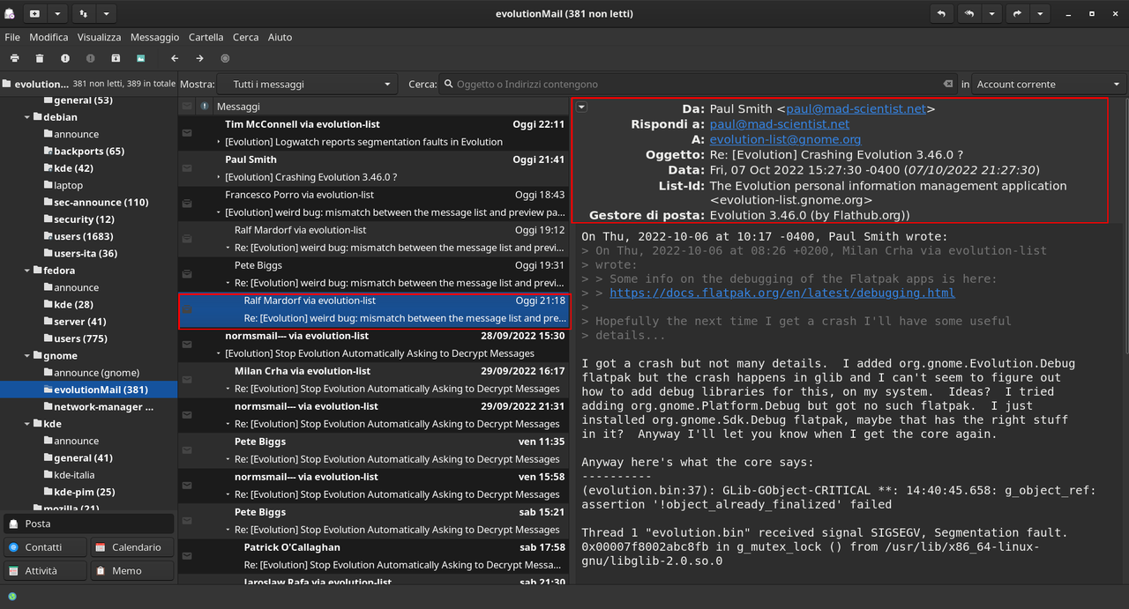This screenshot has width=1129, height=609.
Task: Click the Load images toolbar icon
Action: (140, 58)
